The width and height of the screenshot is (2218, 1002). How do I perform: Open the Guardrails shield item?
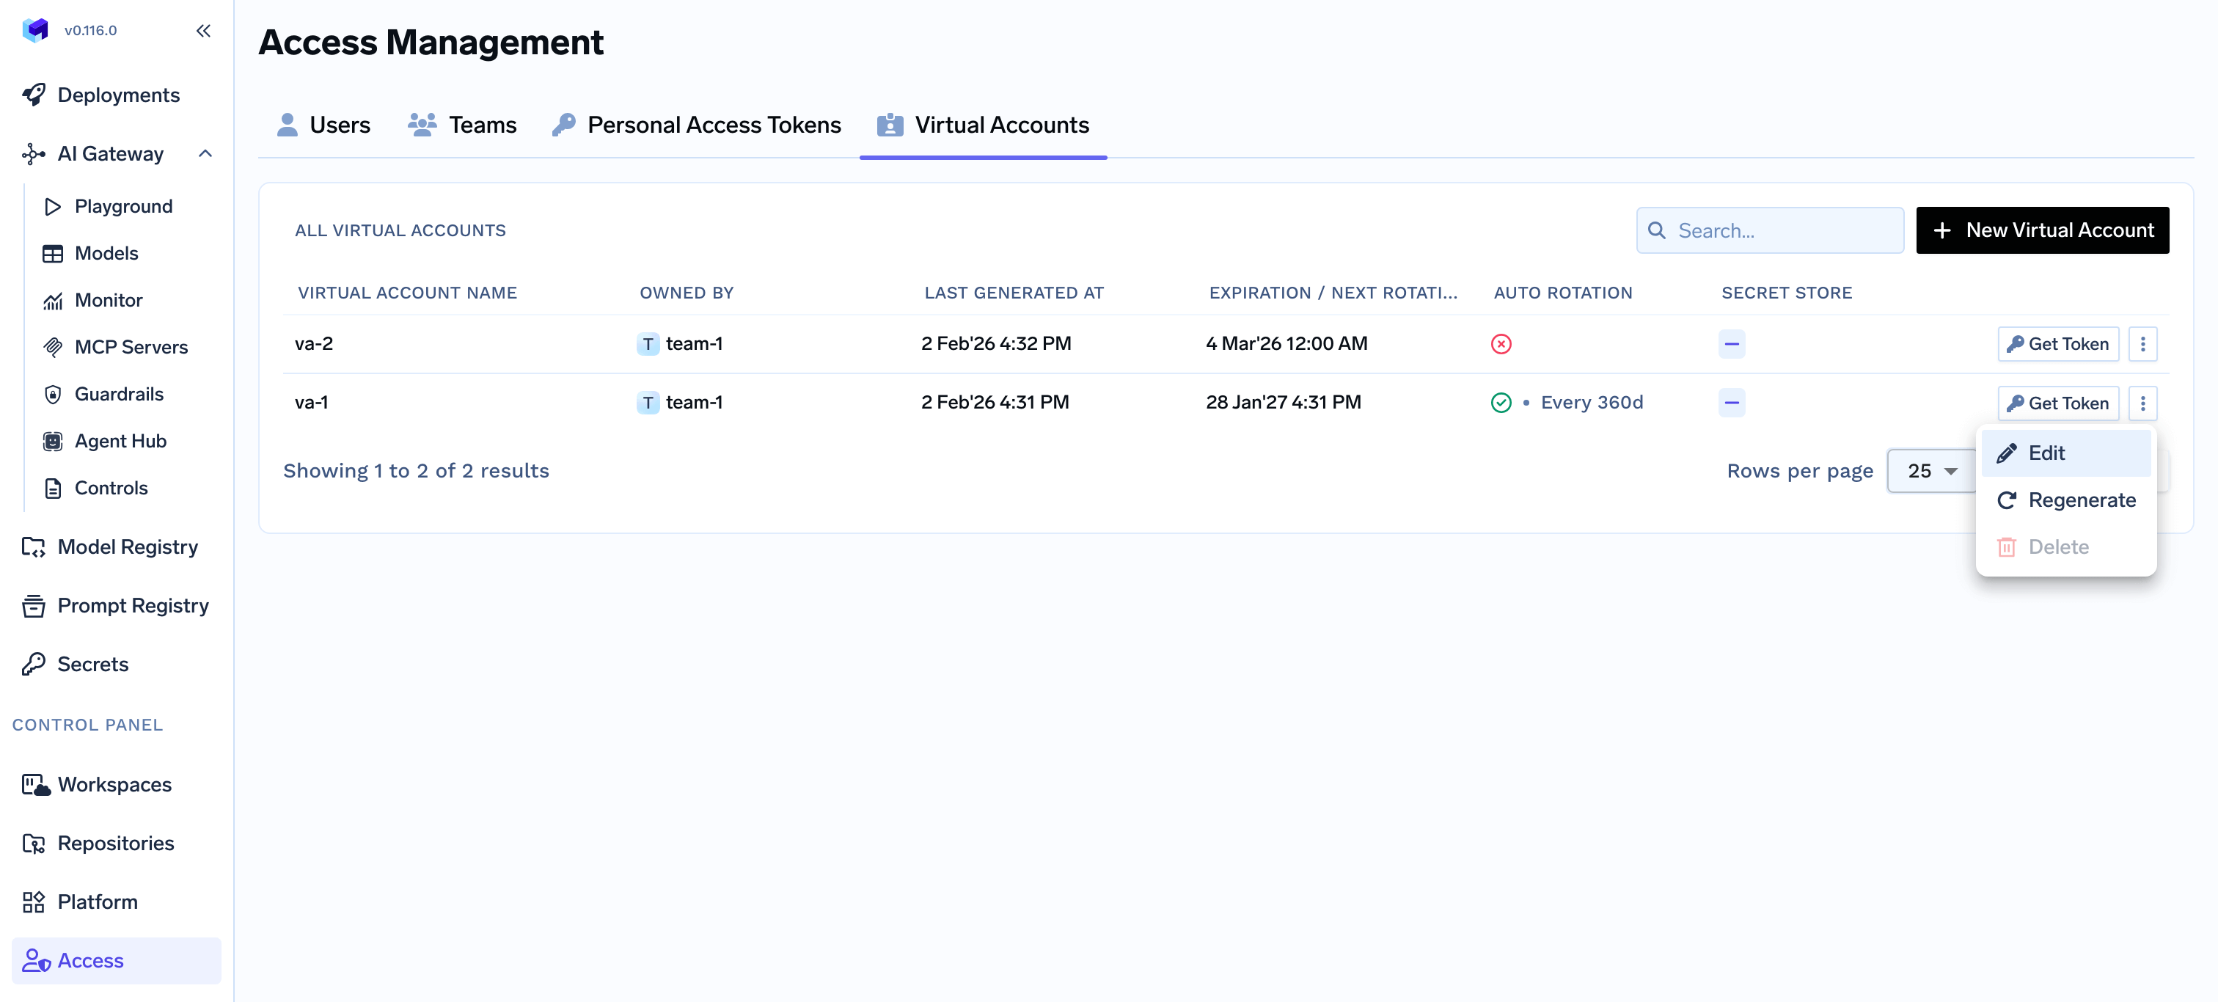[119, 394]
